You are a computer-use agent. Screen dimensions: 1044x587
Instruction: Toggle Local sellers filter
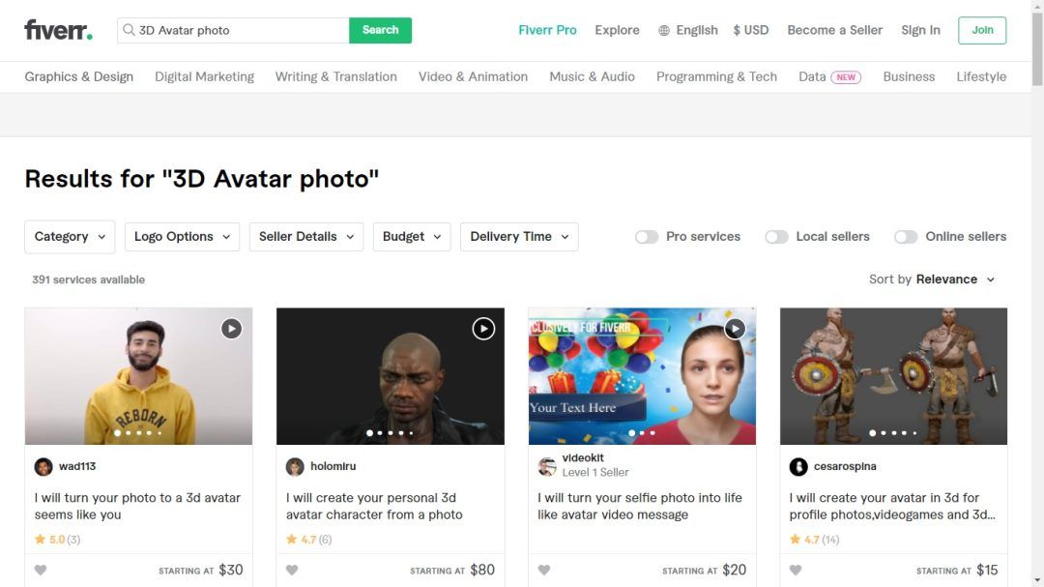tap(776, 237)
